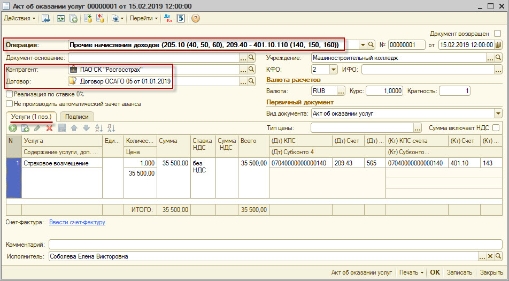509x281 pixels.
Task: Click the Закрыть button
Action: tap(492, 272)
